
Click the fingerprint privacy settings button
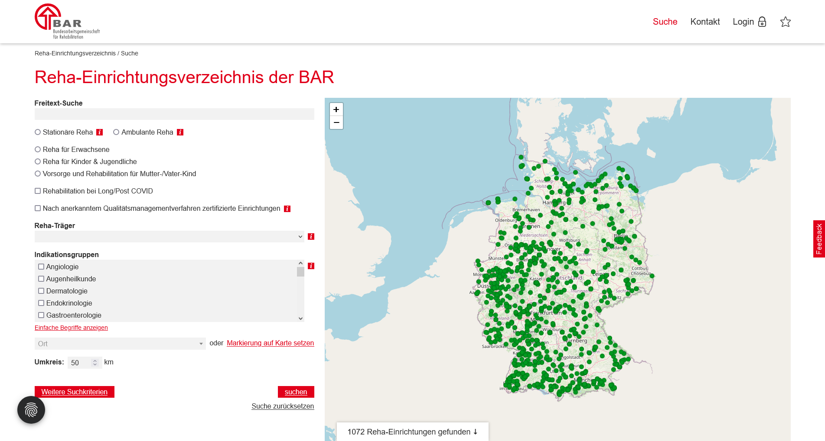[x=31, y=410]
